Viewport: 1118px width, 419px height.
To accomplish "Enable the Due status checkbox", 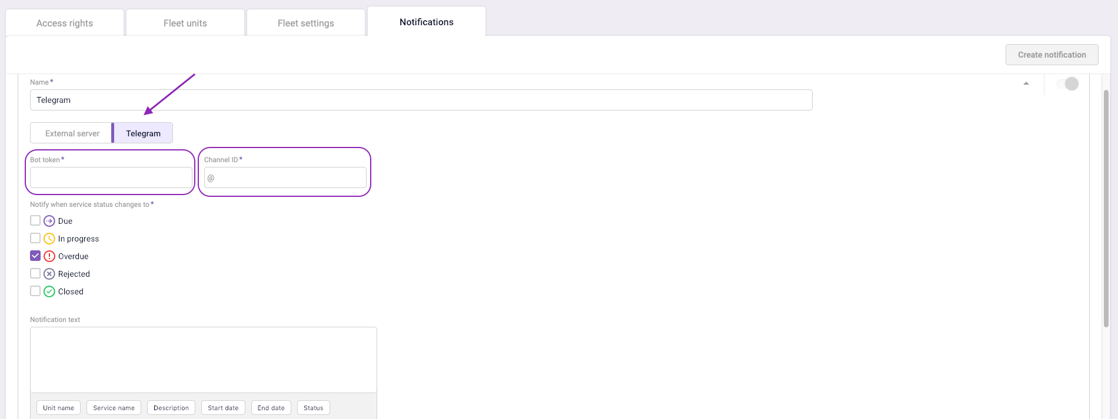I will coord(35,221).
